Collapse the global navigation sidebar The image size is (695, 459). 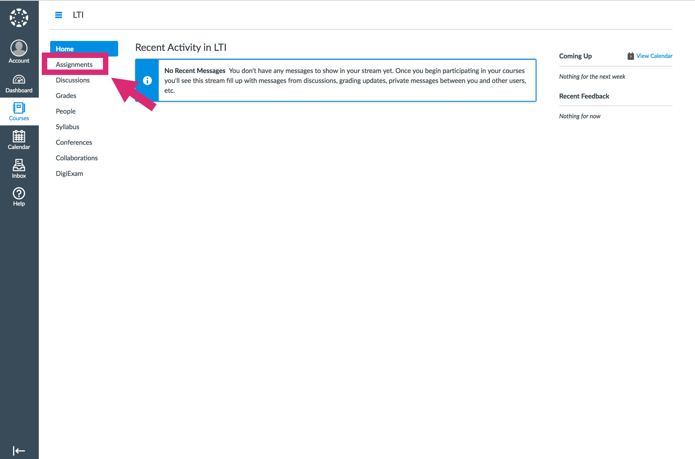(19, 450)
